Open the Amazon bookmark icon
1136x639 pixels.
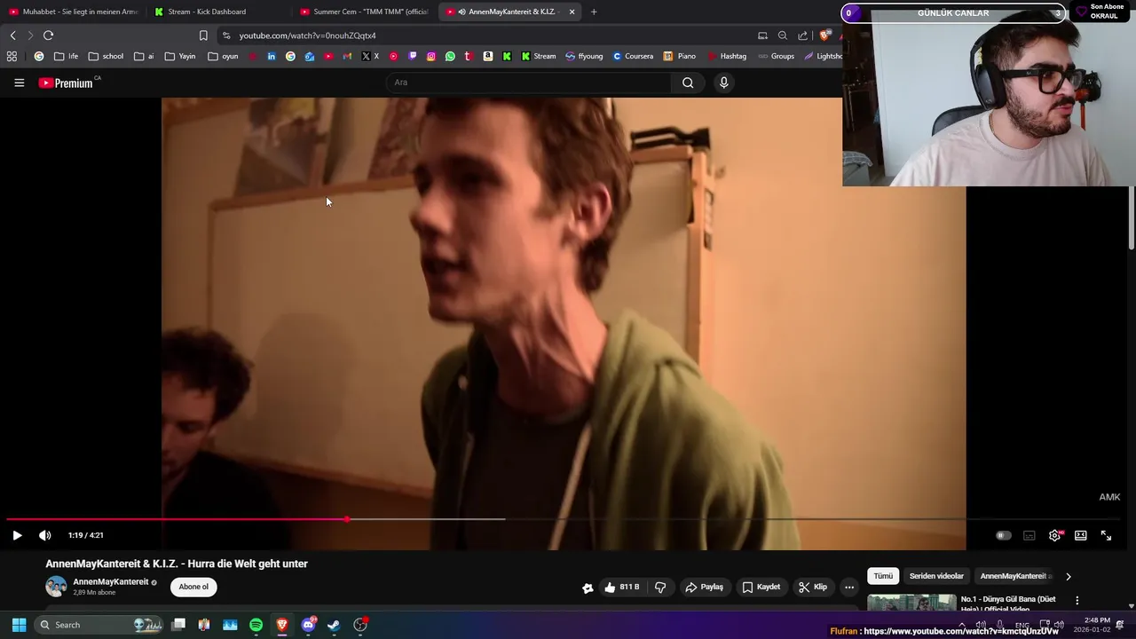[x=488, y=56]
